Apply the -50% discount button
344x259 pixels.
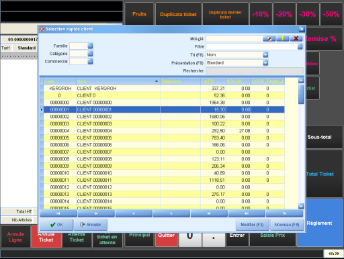click(x=331, y=14)
